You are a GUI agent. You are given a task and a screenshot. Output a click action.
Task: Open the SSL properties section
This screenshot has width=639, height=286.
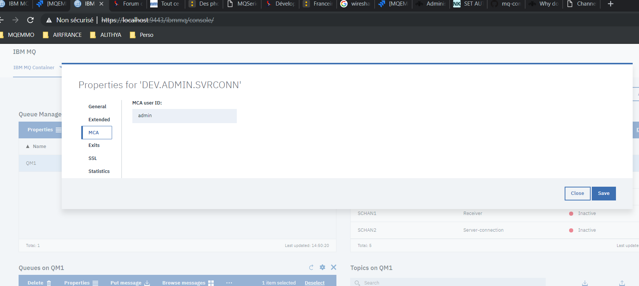coord(93,158)
